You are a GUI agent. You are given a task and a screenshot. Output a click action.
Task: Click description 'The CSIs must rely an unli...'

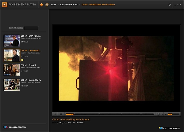click(31, 82)
